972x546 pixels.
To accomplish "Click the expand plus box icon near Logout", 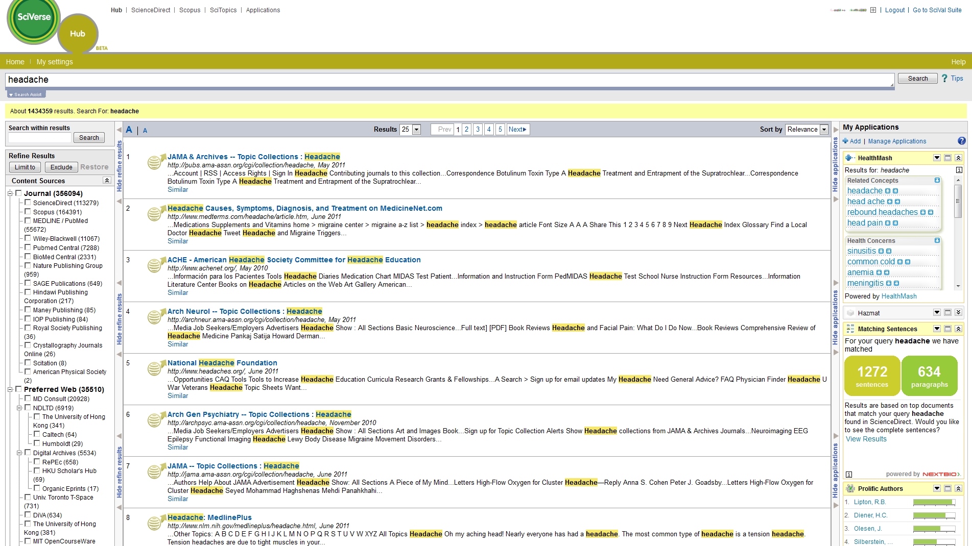I will click(x=873, y=10).
